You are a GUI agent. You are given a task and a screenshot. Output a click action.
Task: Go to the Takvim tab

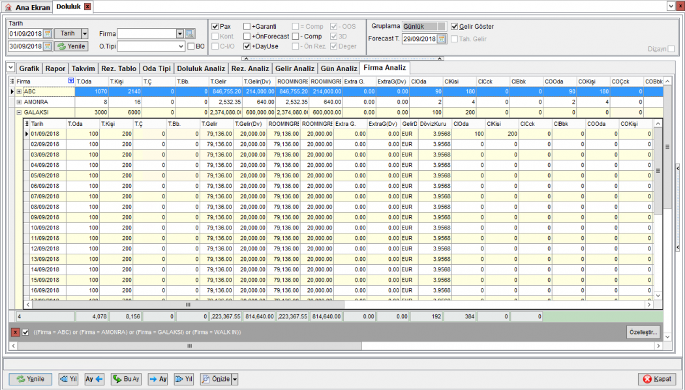coord(83,68)
